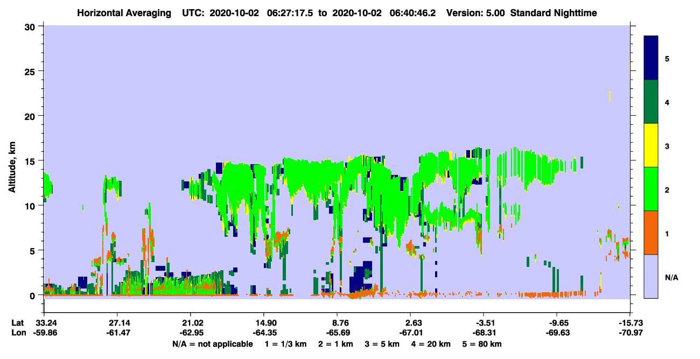700x359 pixels.
Task: Click the 15 km altitude tick label
Action: (x=30, y=161)
